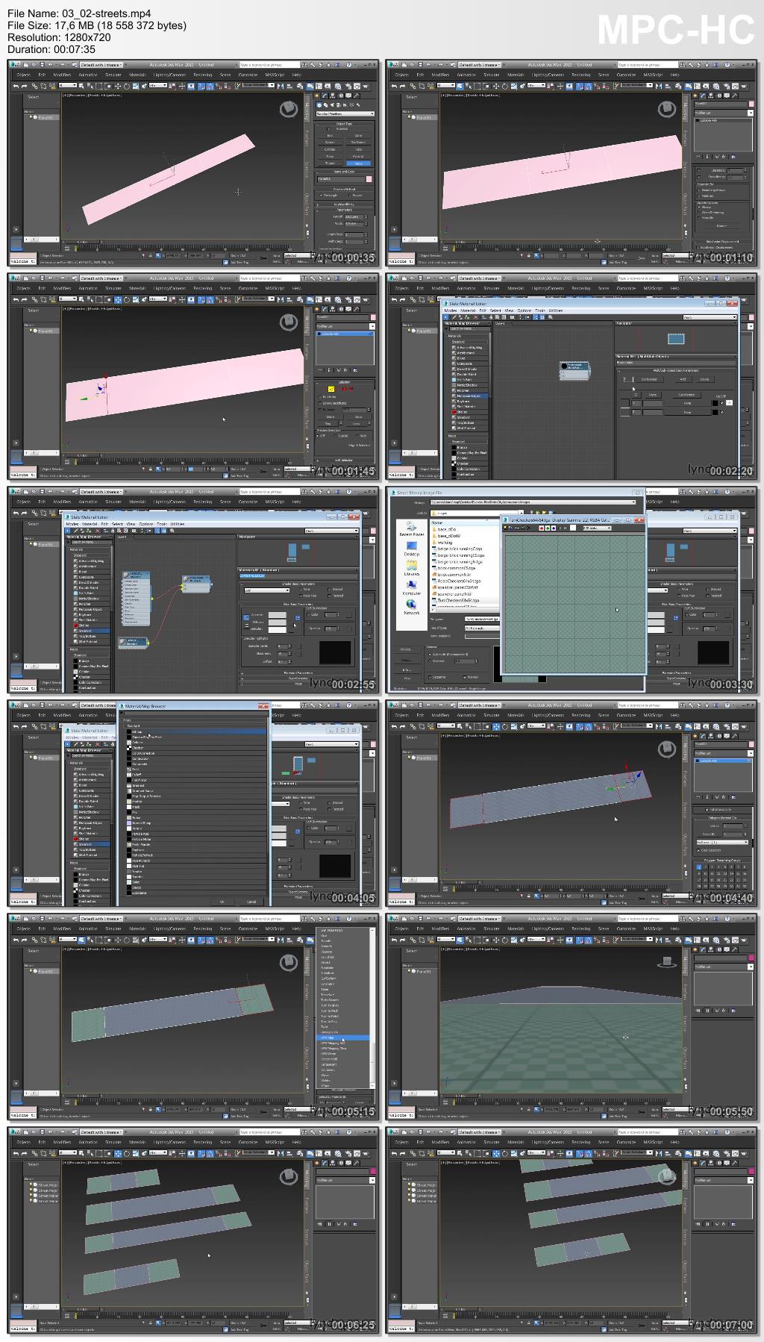Click the File name field in bitmap dialog
Screen dimensions: 764x1342
tap(482, 619)
